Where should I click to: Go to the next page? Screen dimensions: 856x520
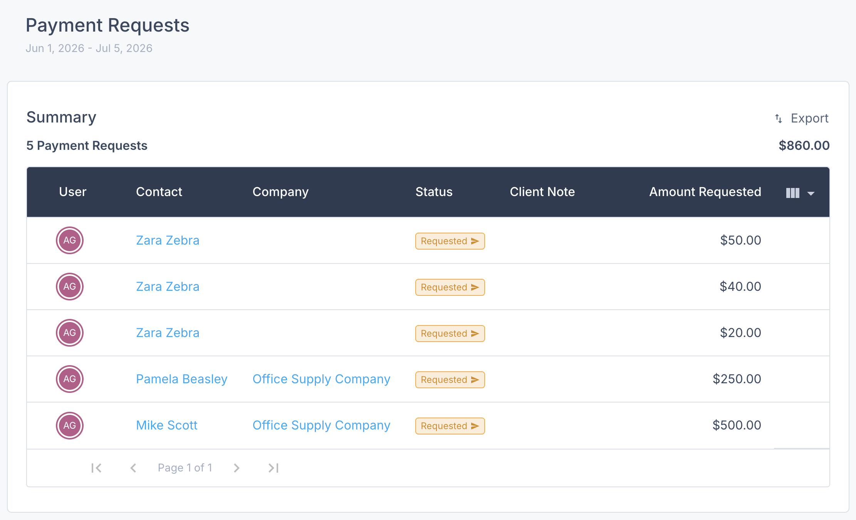click(x=237, y=468)
